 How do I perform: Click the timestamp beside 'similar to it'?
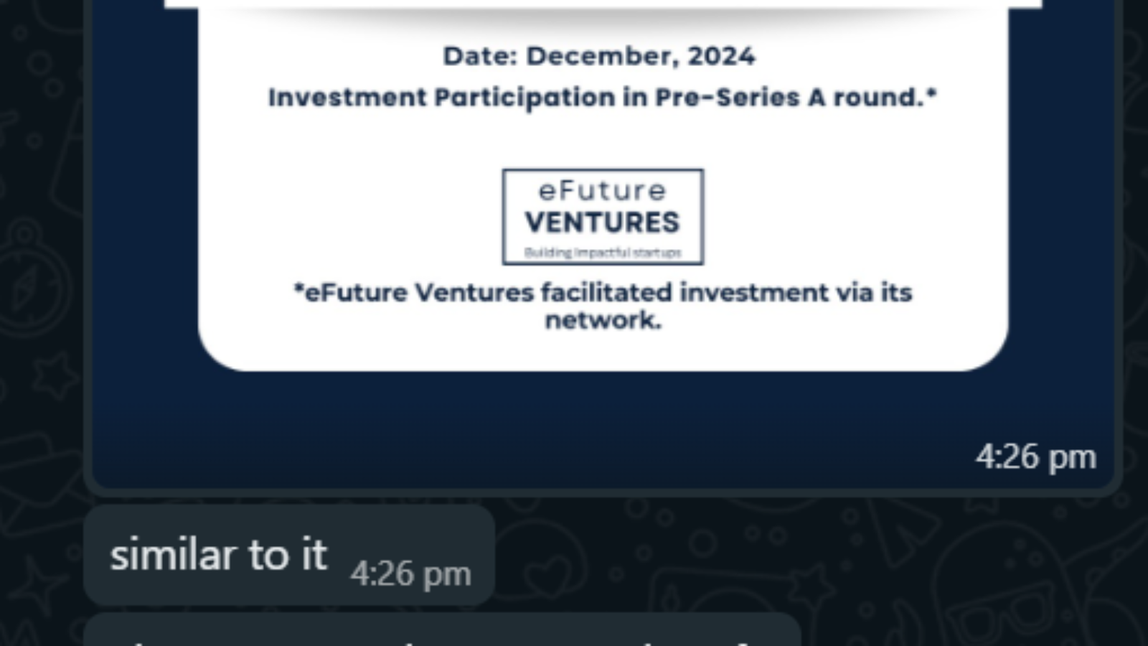pos(410,574)
